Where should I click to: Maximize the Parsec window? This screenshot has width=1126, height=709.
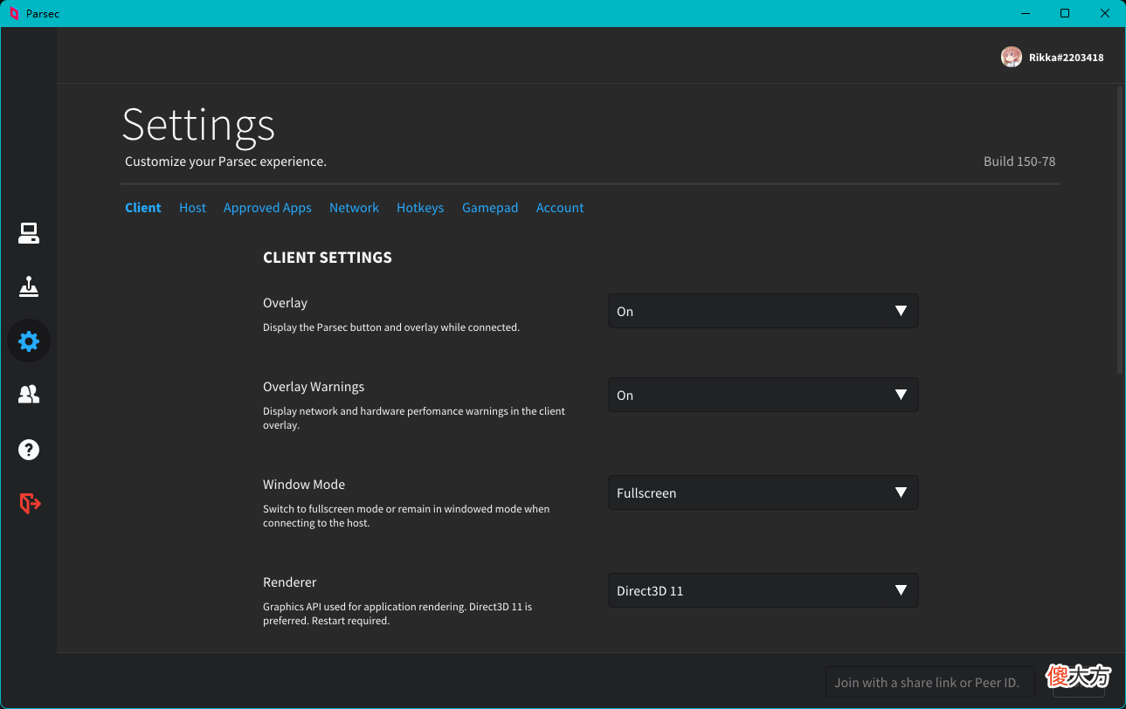pyautogui.click(x=1065, y=13)
